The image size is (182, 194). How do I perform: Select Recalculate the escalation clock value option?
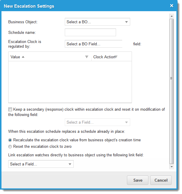pos(10,140)
